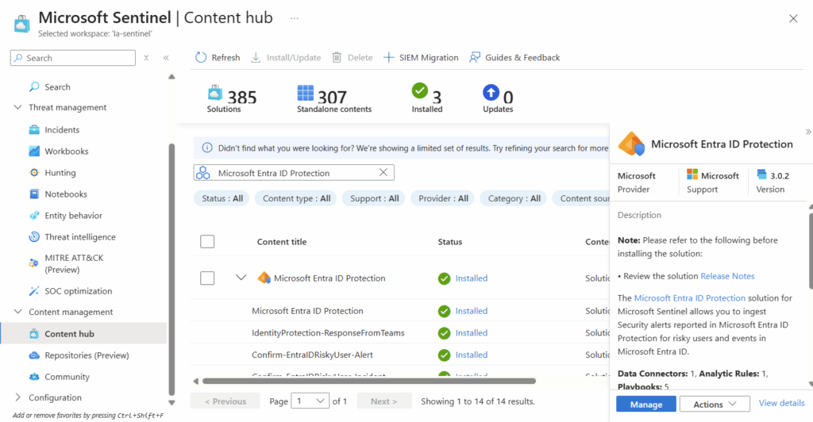Sort by Status column header

click(450, 242)
